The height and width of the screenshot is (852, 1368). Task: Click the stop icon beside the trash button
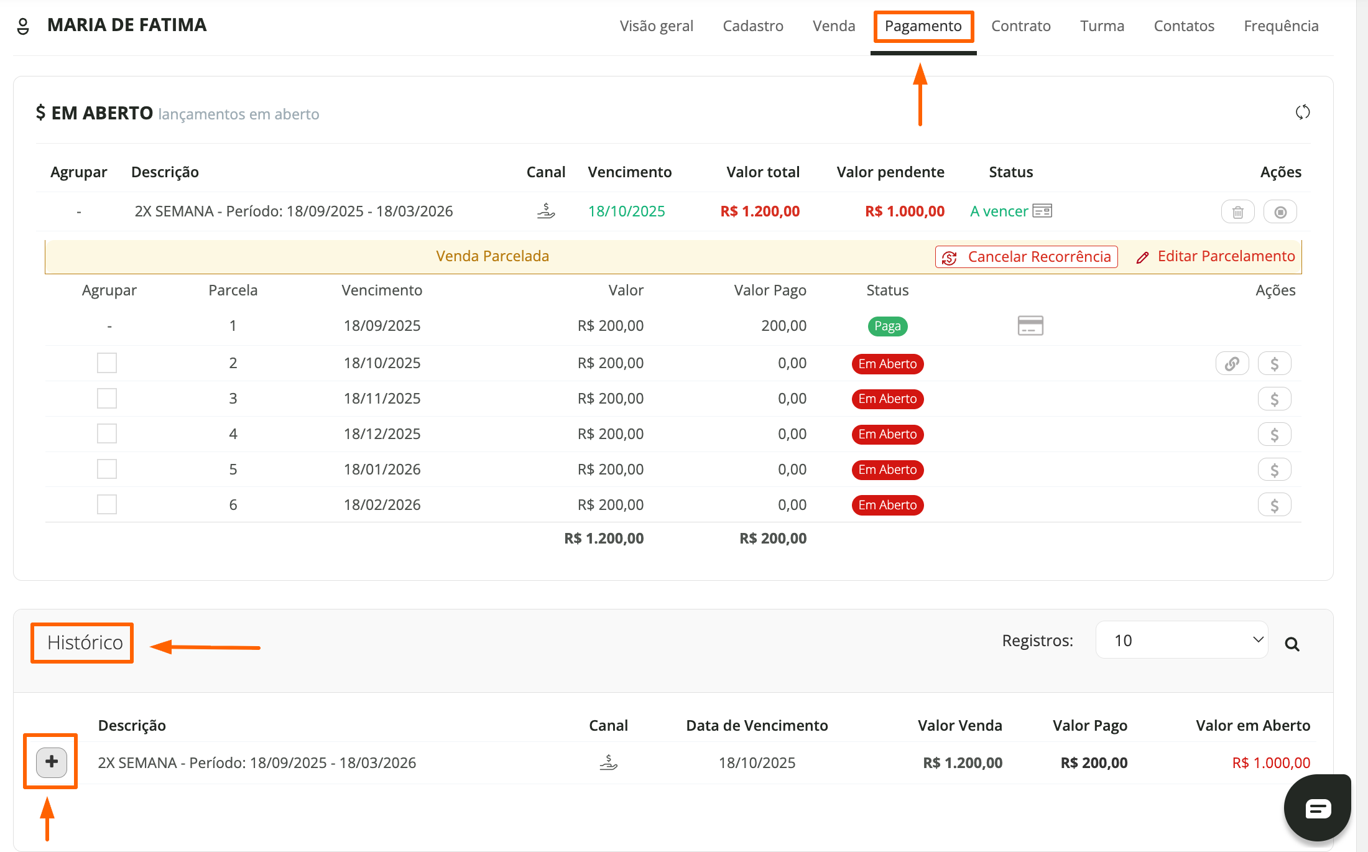(1280, 212)
